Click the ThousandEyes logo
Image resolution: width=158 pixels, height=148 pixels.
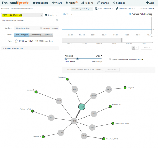coord(15,3)
